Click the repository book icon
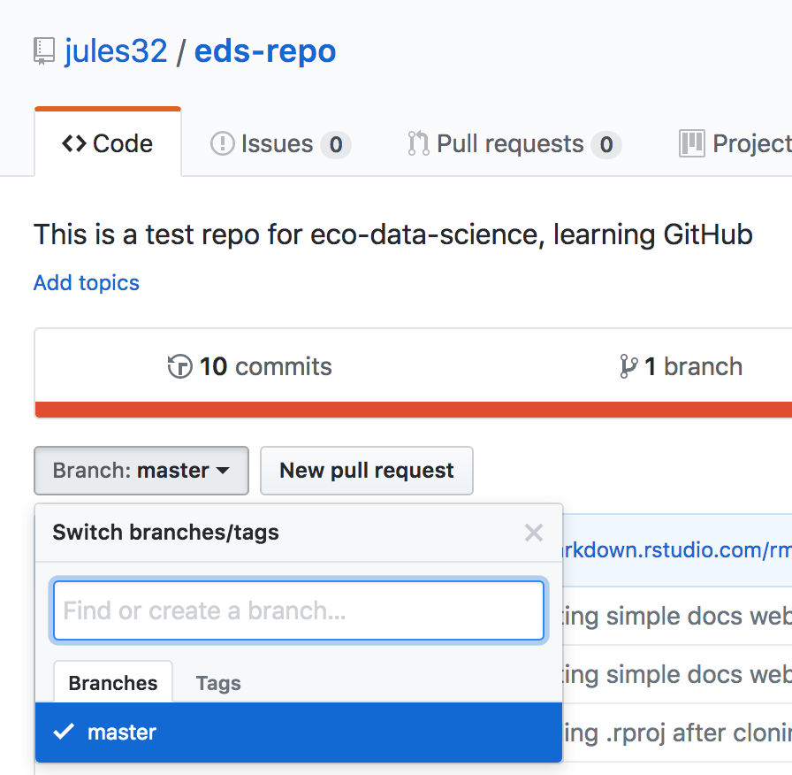The image size is (792, 775). coord(44,51)
